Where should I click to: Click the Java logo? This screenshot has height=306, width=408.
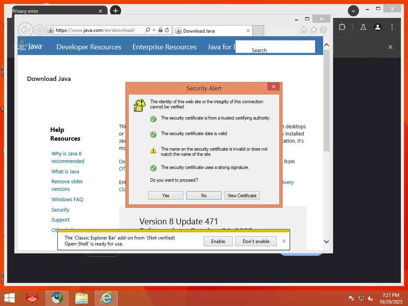pos(31,45)
